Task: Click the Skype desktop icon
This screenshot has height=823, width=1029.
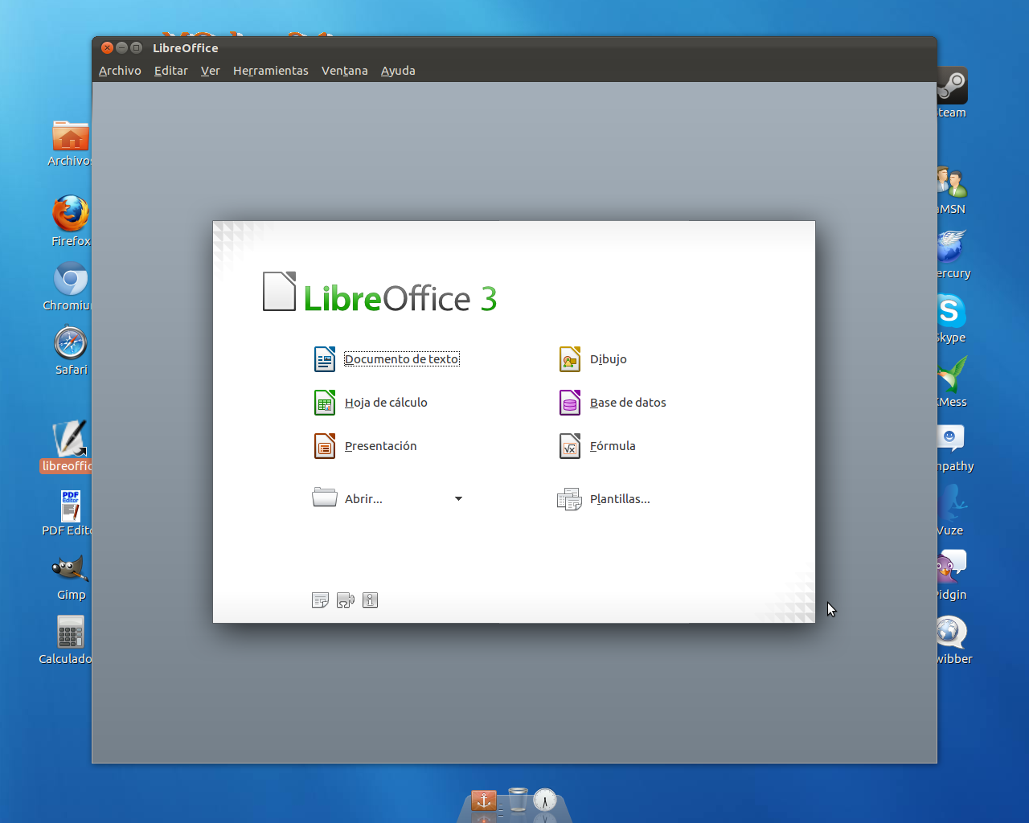Action: pyautogui.click(x=952, y=311)
